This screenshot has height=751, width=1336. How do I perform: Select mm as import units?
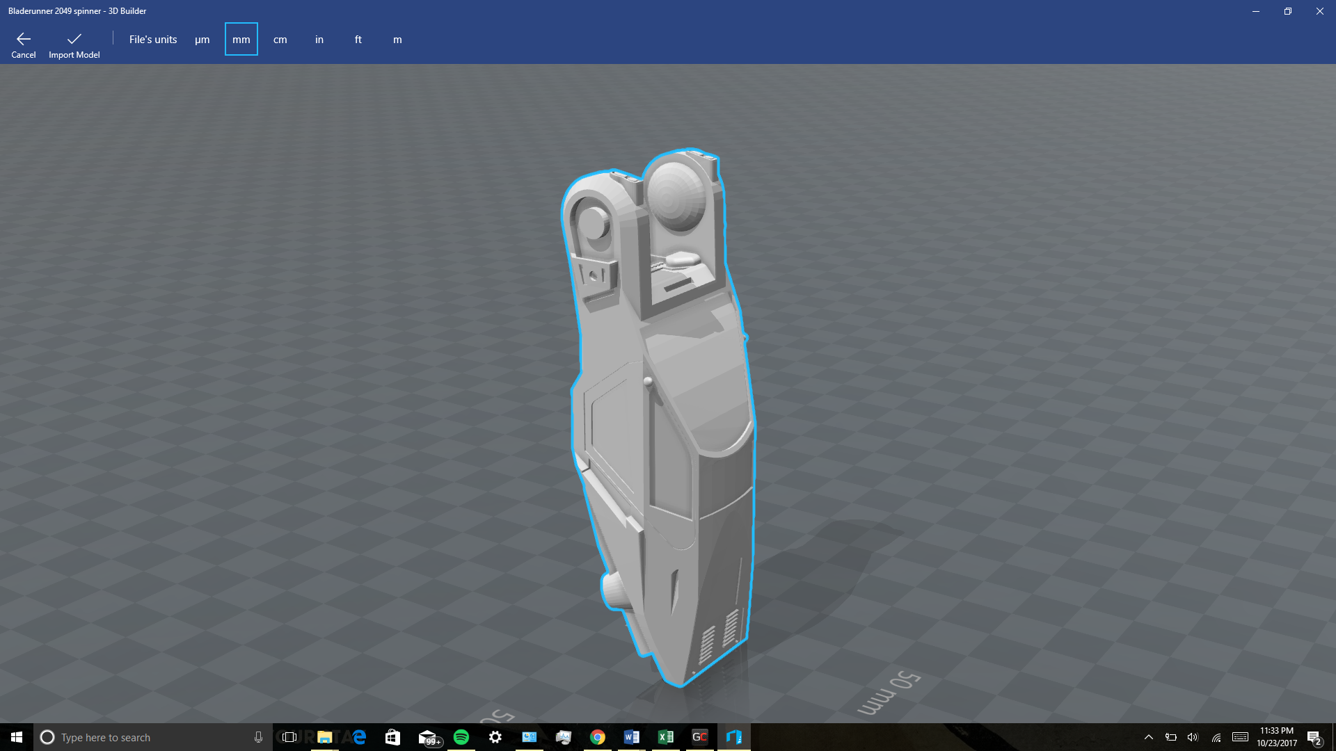(x=241, y=40)
